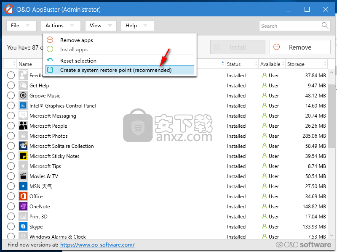Click the OneNote app icon
This screenshot has height=252, width=337.
[23, 206]
